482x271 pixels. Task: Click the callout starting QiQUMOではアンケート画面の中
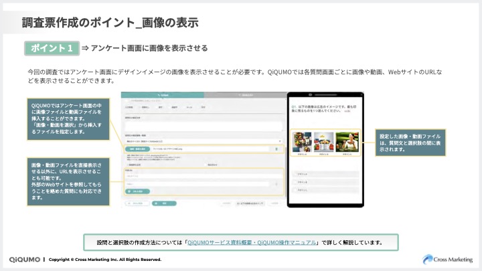click(68, 119)
